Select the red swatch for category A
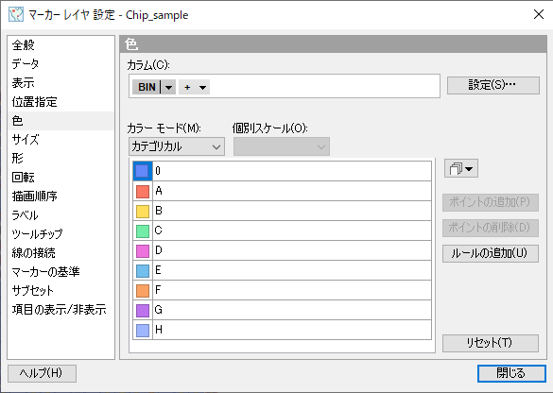Screen dimensions: 553x393 click(x=143, y=191)
